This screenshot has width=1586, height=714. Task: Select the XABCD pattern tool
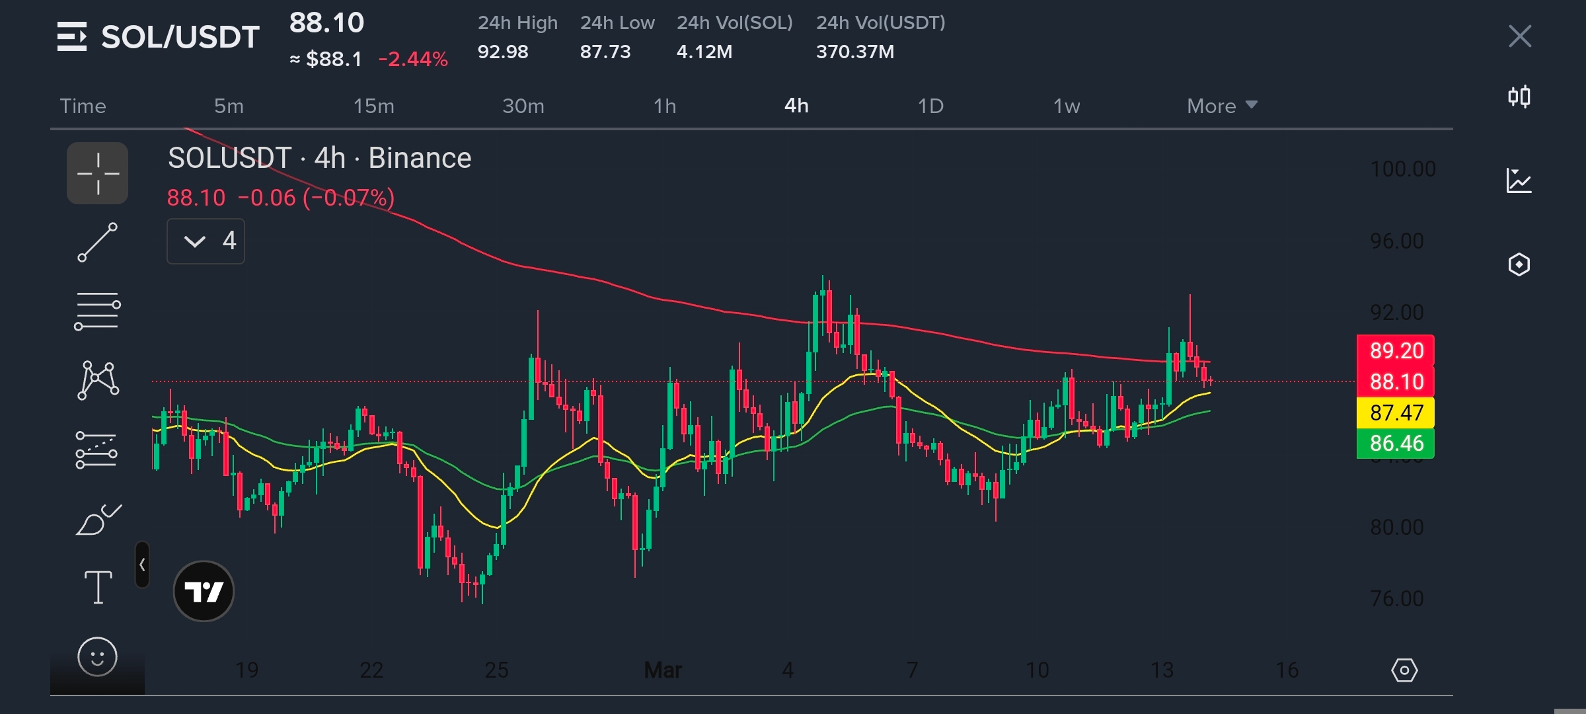[x=98, y=380]
